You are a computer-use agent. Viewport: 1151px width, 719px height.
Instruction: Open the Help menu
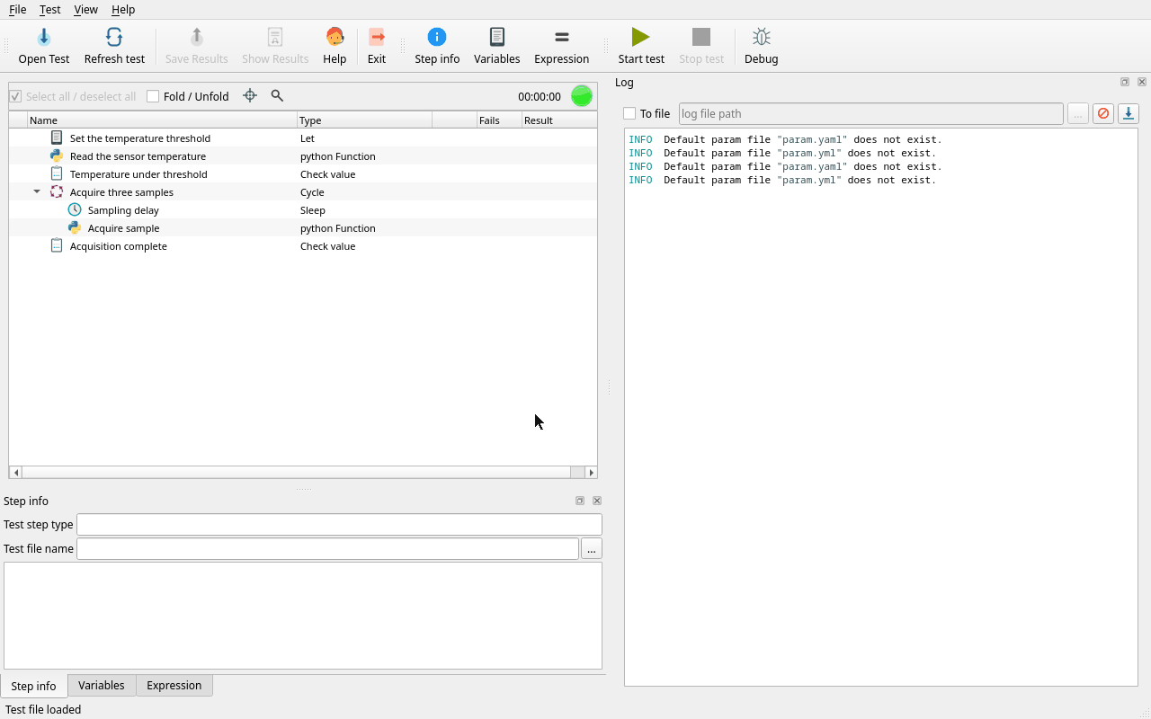(x=123, y=9)
